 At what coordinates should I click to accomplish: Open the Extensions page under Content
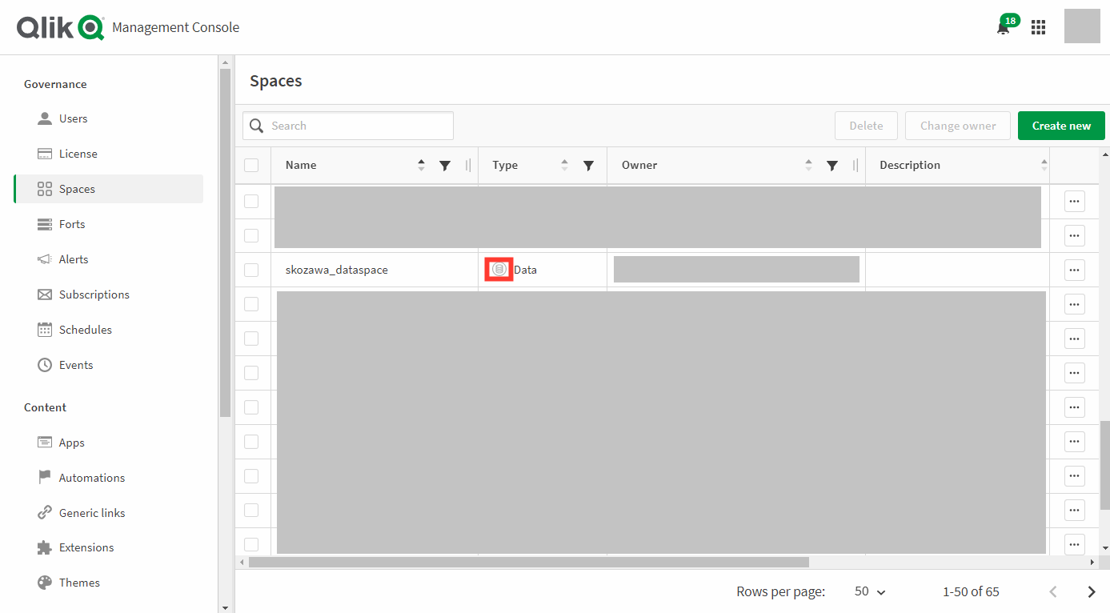click(86, 547)
